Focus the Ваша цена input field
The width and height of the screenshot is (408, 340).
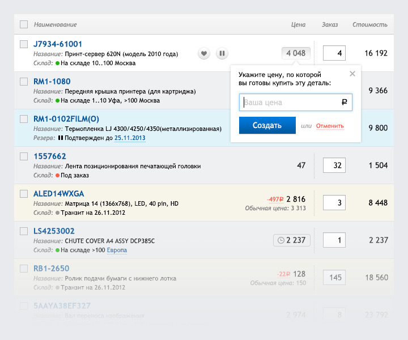pyautogui.click(x=290, y=103)
